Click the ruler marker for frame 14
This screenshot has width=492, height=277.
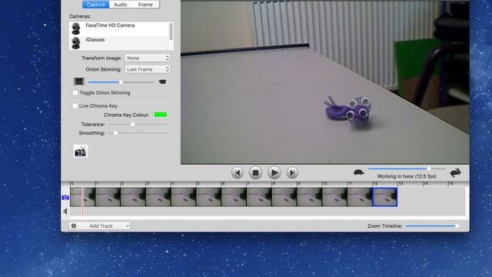coord(426,183)
